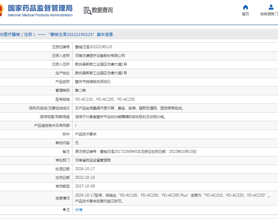Click the 批准日期 value 2024-10-17

pos(85,169)
